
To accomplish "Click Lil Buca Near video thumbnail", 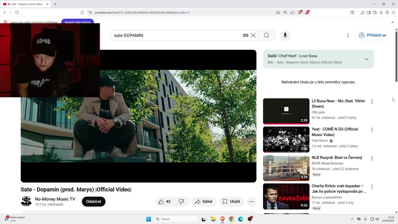I will click(x=286, y=111).
